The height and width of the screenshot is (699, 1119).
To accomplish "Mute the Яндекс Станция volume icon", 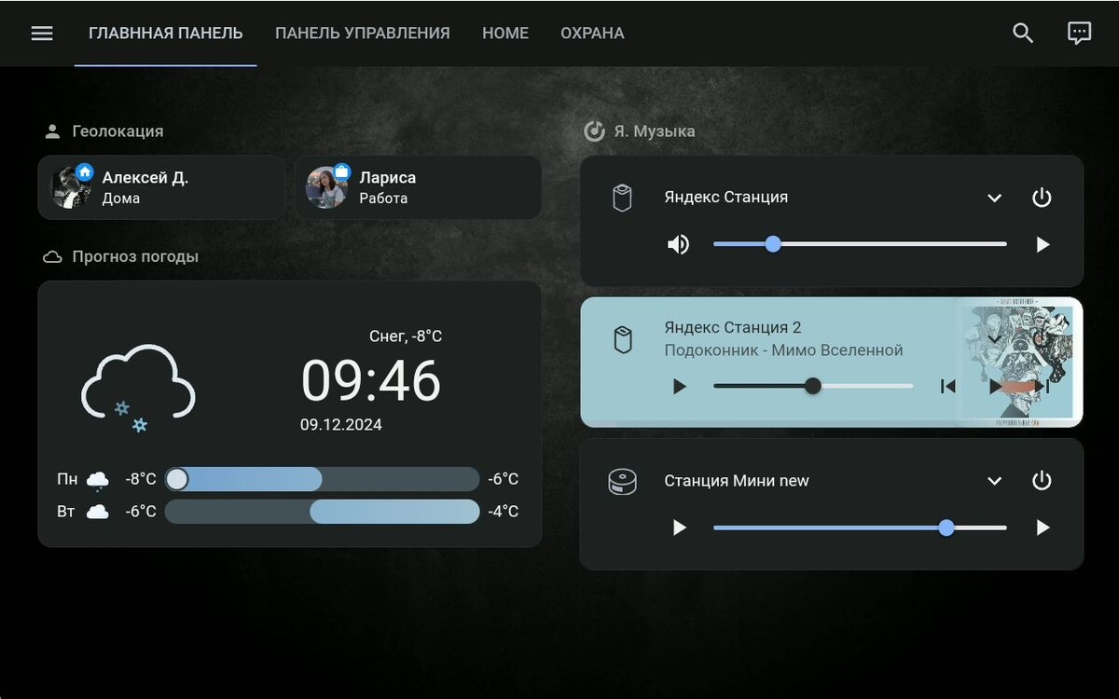I will coord(678,244).
